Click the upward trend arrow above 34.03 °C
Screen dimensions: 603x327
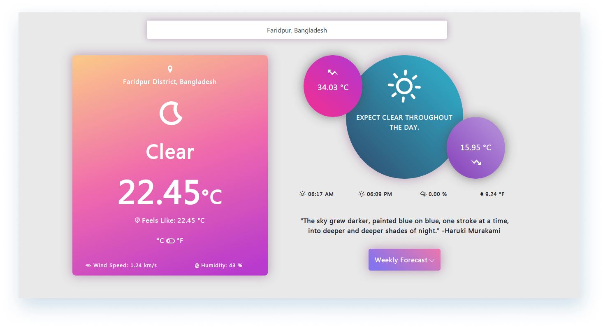(332, 72)
